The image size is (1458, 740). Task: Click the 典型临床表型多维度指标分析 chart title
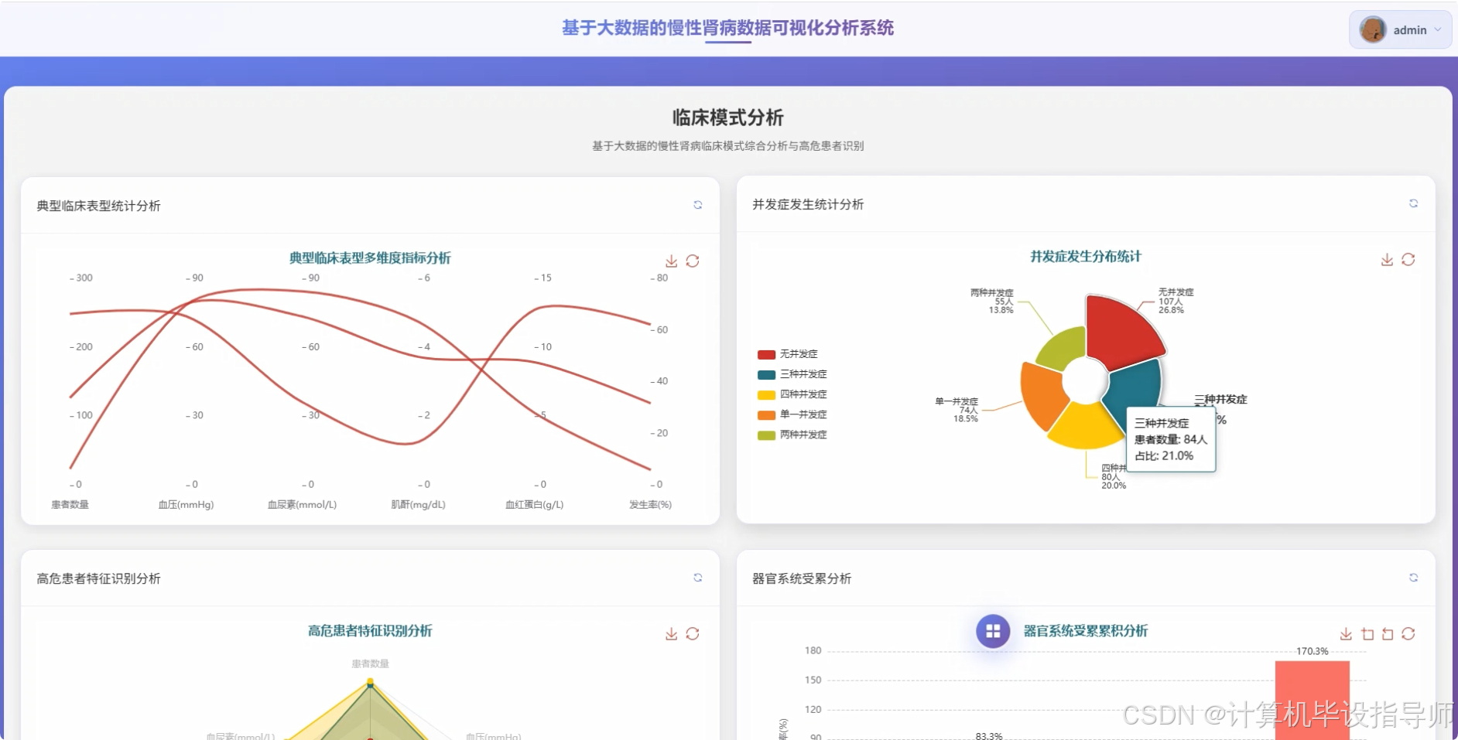pyautogui.click(x=370, y=258)
